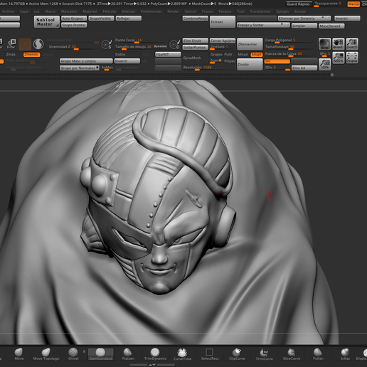
Task: Click the Grupo por Normales button
Action: click(80, 68)
